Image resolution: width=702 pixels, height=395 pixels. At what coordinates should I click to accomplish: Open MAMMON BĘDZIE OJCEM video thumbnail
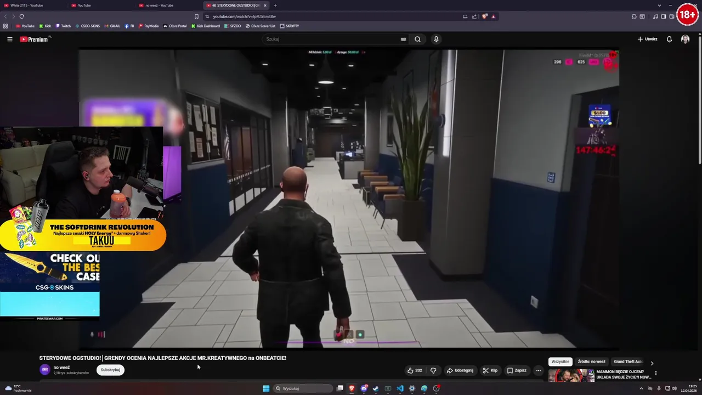(x=571, y=375)
